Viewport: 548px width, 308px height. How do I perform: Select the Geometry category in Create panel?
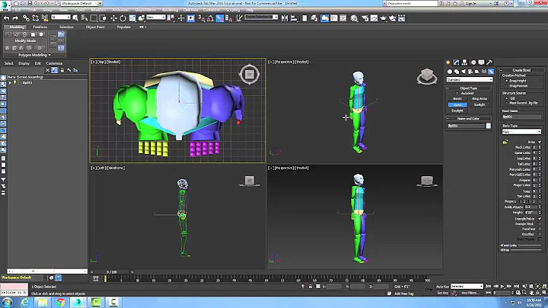[450, 72]
